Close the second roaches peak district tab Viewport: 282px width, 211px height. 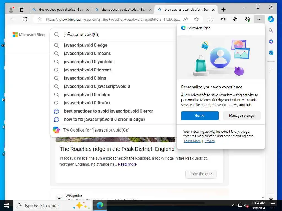(151, 10)
